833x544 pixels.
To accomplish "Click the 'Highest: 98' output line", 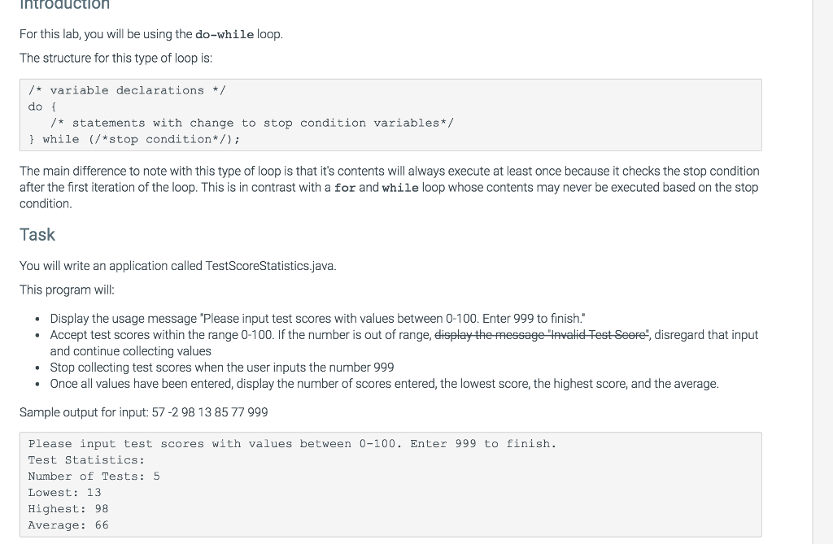I will click(68, 509).
